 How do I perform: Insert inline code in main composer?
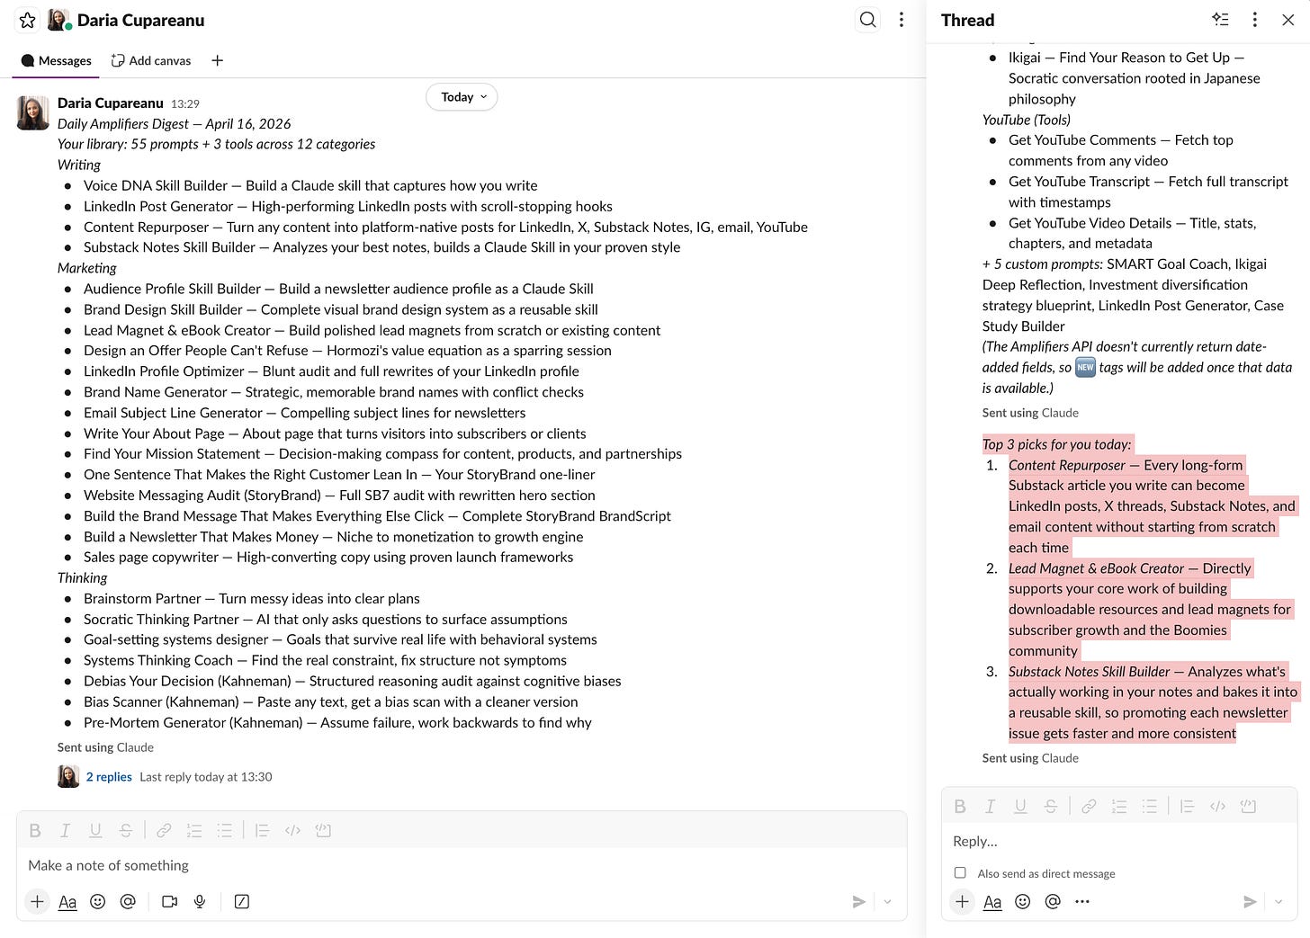[x=292, y=830]
